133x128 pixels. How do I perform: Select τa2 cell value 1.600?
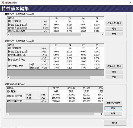click(x=56, y=61)
